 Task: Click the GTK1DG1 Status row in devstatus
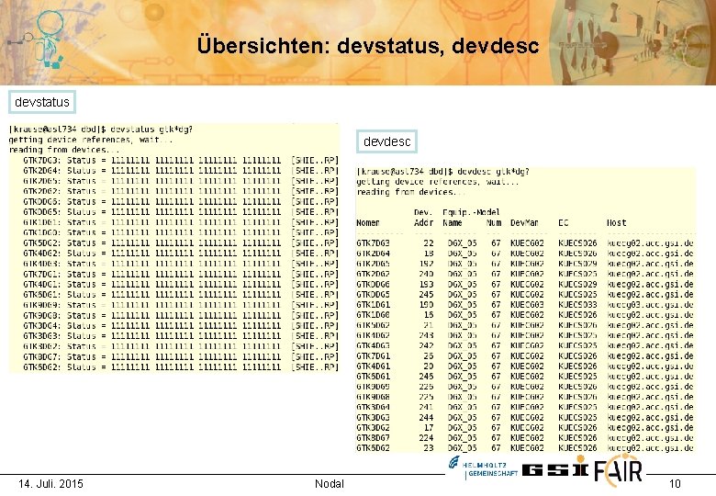[181, 222]
